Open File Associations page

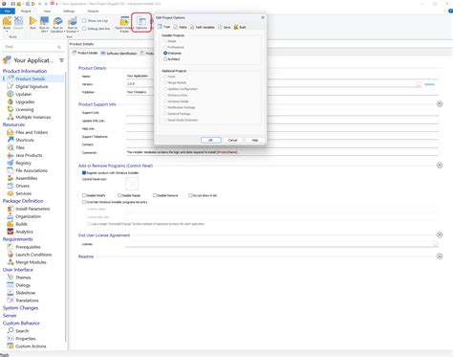[32, 170]
